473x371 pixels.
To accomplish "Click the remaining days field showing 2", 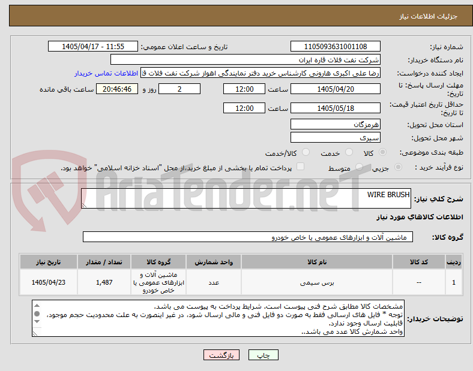I will click(179, 89).
